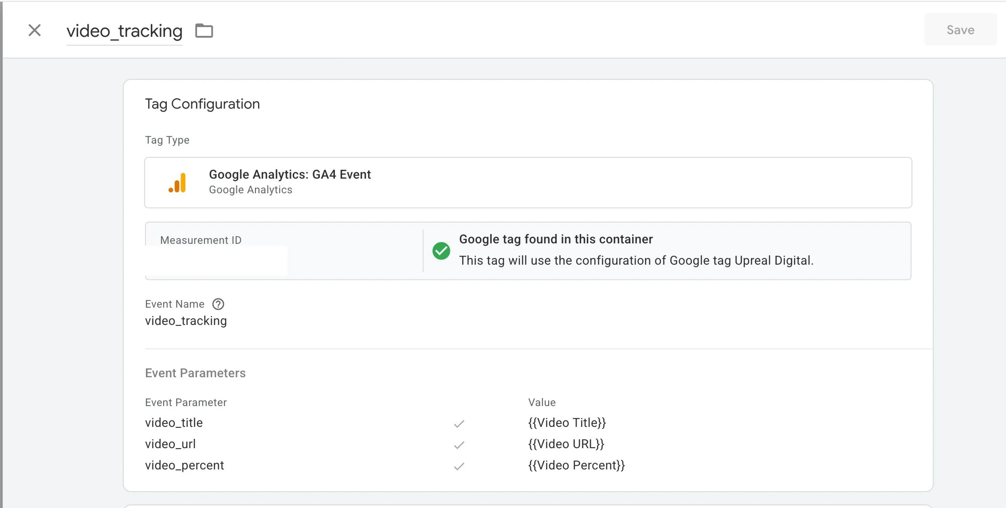The image size is (1006, 508).
Task: Click the {{Video URL}} value
Action: pos(566,444)
